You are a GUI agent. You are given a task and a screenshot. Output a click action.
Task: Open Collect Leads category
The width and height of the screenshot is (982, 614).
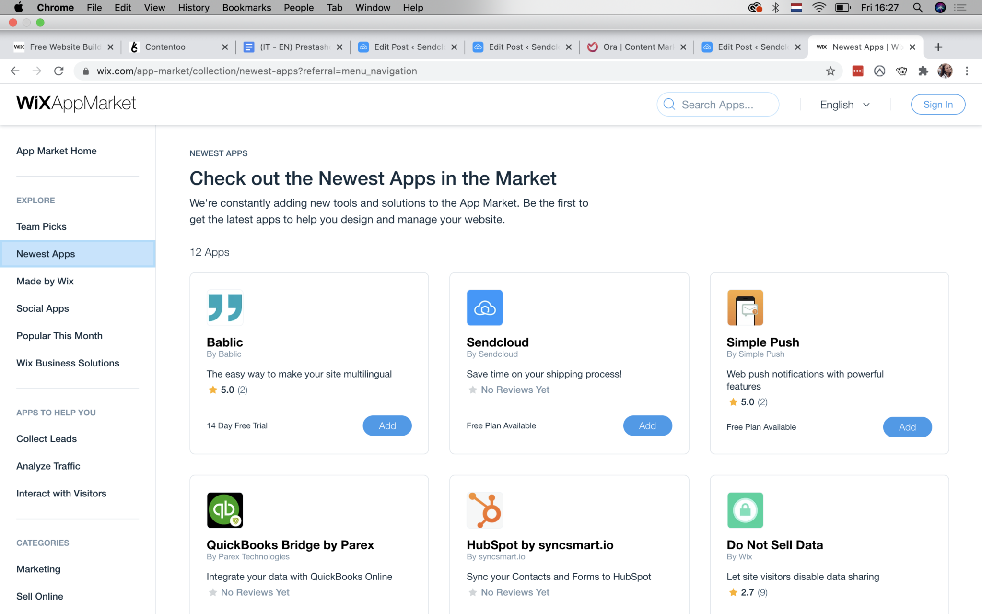[47, 439]
